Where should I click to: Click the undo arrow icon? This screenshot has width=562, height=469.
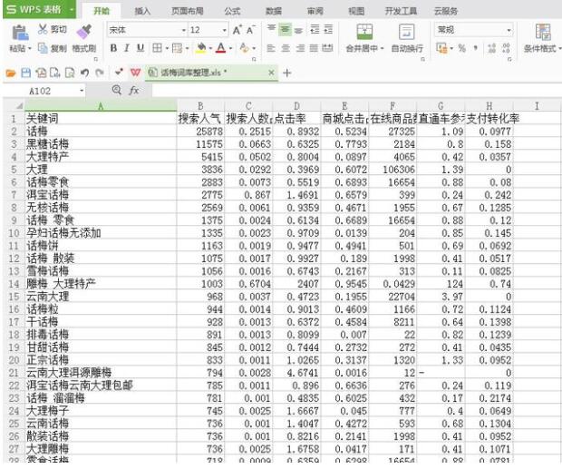[84, 73]
